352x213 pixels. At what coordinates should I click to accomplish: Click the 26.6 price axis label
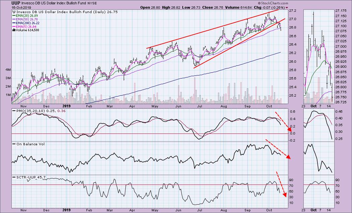point(292,36)
